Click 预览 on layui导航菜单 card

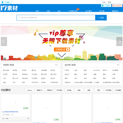pyautogui.click(x=26, y=108)
